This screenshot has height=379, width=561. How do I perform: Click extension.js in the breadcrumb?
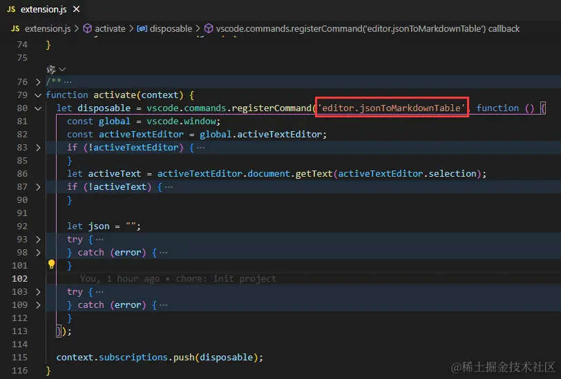pyautogui.click(x=48, y=28)
